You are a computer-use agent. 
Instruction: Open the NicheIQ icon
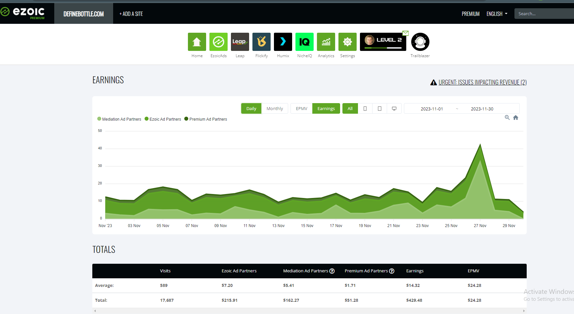[x=304, y=42]
